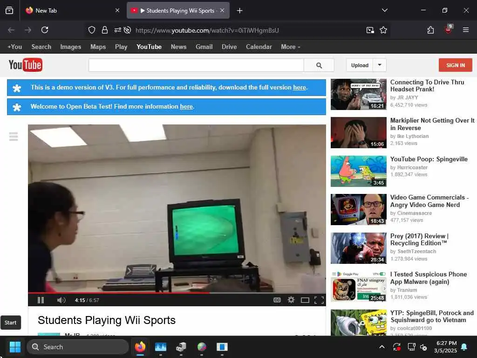
Task: Open the Cinemassacre channel link
Action: pos(414,213)
